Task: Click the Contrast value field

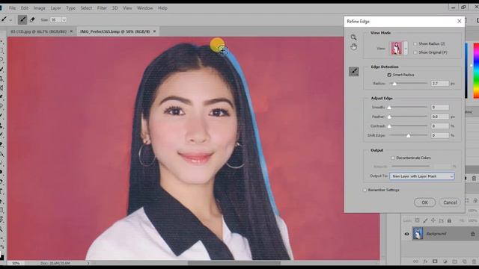Action: tap(440, 126)
